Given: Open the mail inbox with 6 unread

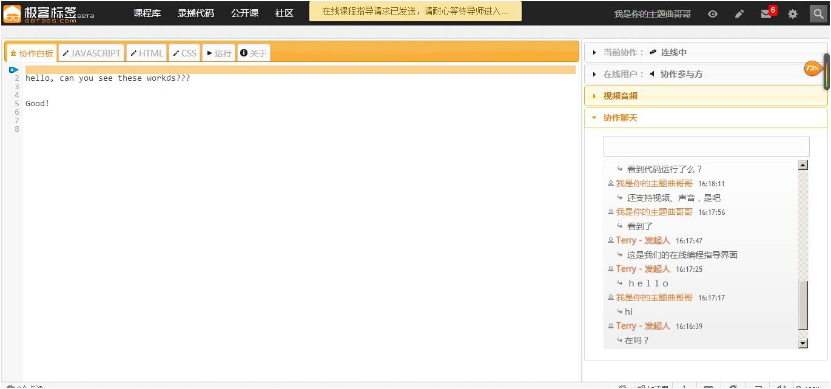Looking at the screenshot, I should point(766,14).
